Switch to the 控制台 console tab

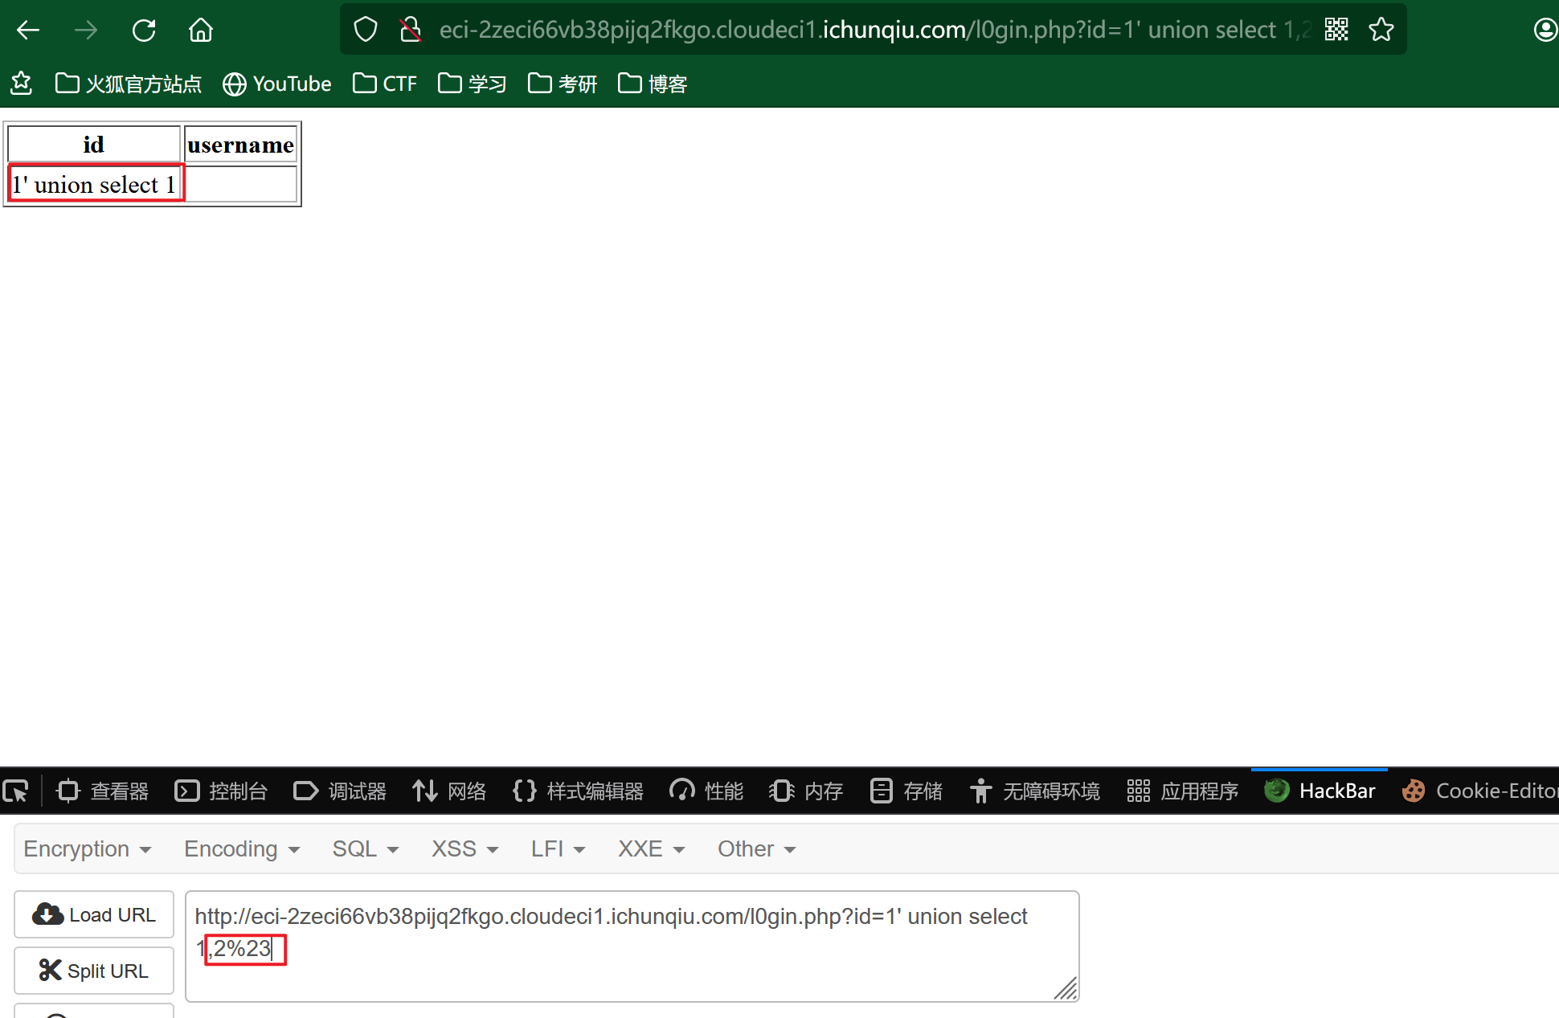[x=221, y=791]
